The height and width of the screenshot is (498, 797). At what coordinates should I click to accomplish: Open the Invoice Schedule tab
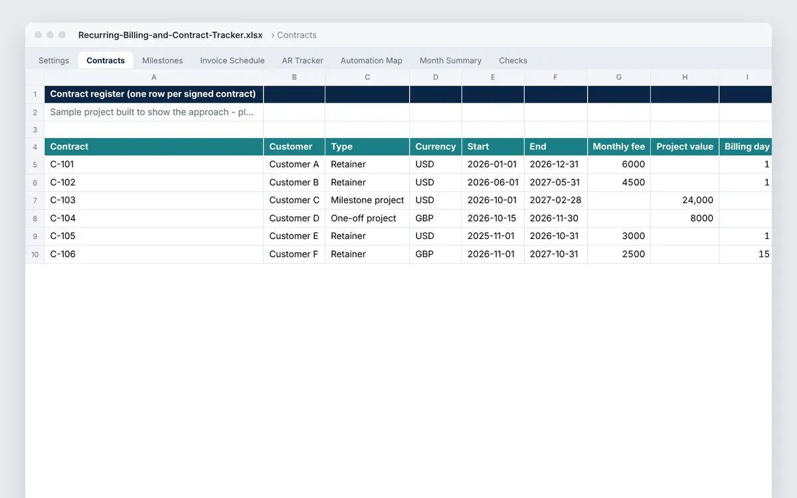point(232,60)
